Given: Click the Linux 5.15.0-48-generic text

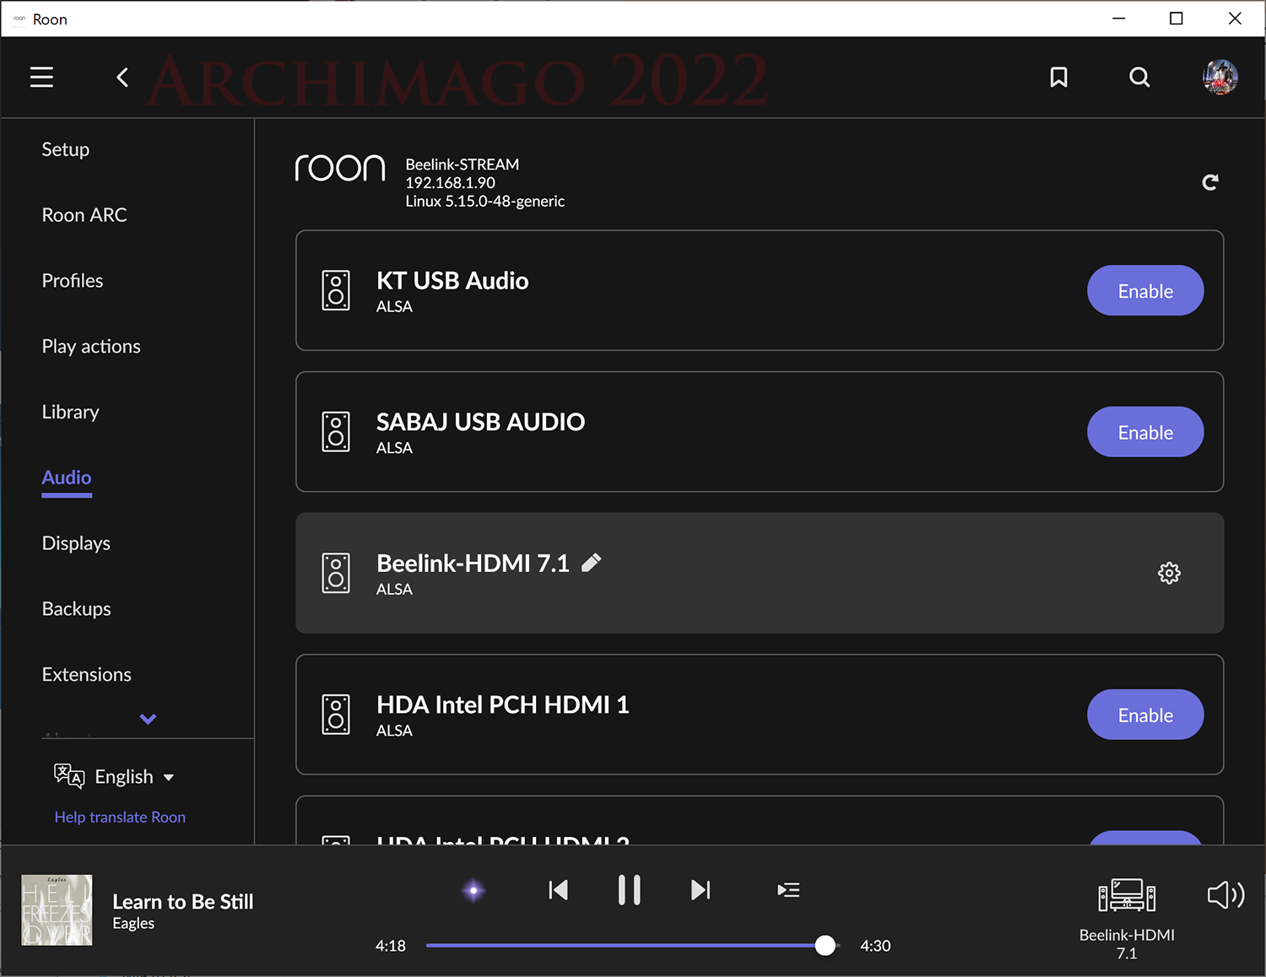Looking at the screenshot, I should [484, 201].
